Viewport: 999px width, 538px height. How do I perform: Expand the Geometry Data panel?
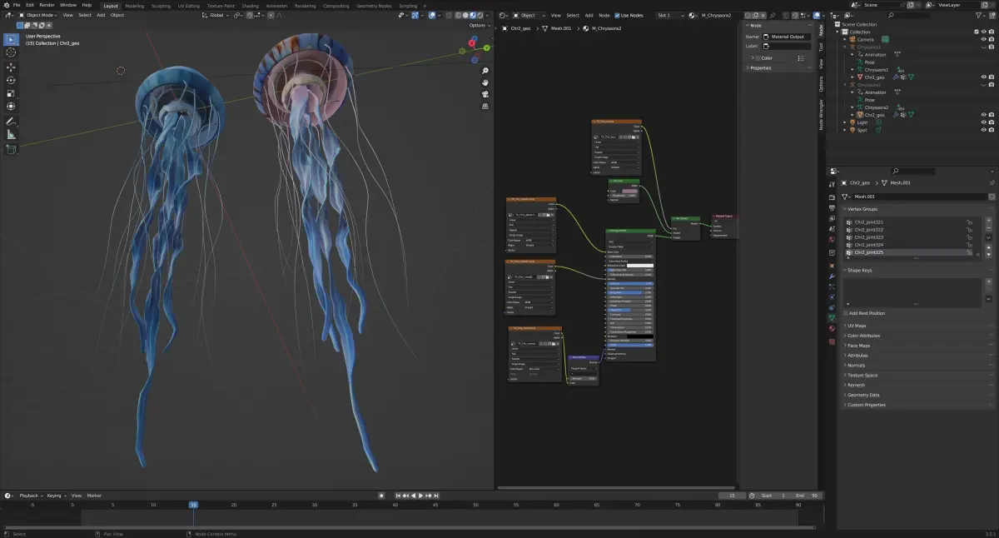point(862,395)
